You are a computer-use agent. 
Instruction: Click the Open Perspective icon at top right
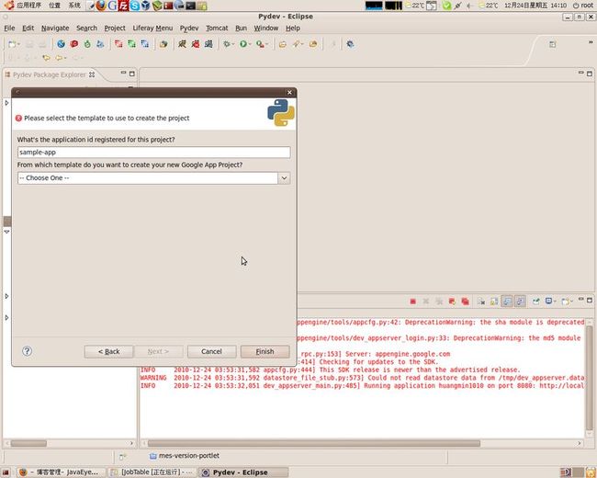pyautogui.click(x=552, y=45)
